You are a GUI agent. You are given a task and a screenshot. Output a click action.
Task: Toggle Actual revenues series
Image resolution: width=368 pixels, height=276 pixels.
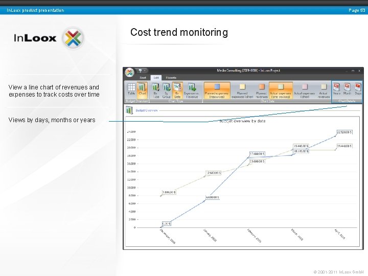324,90
